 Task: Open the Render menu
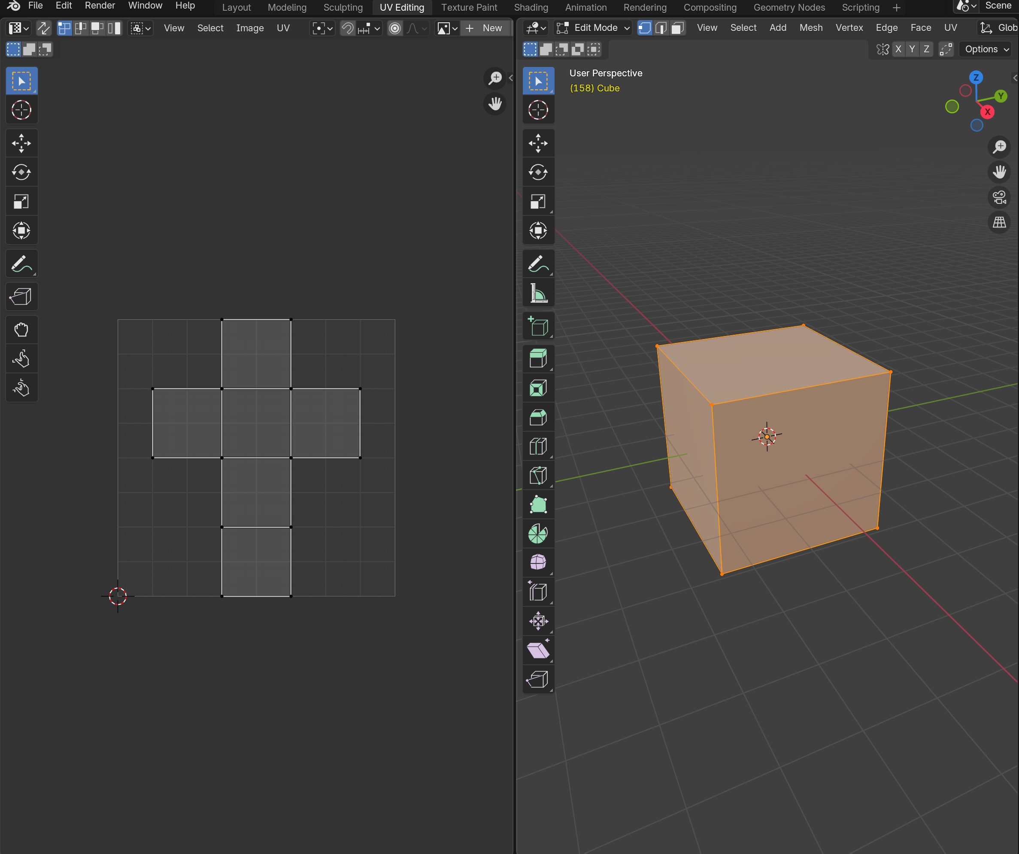click(100, 6)
